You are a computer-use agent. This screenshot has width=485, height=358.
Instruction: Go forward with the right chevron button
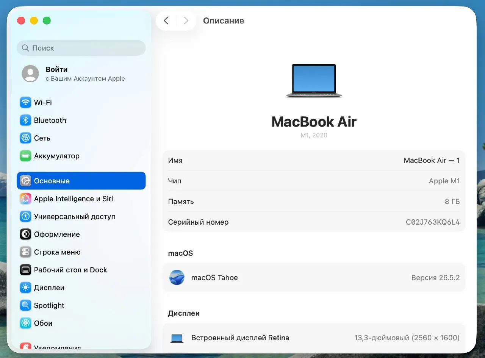(x=186, y=20)
